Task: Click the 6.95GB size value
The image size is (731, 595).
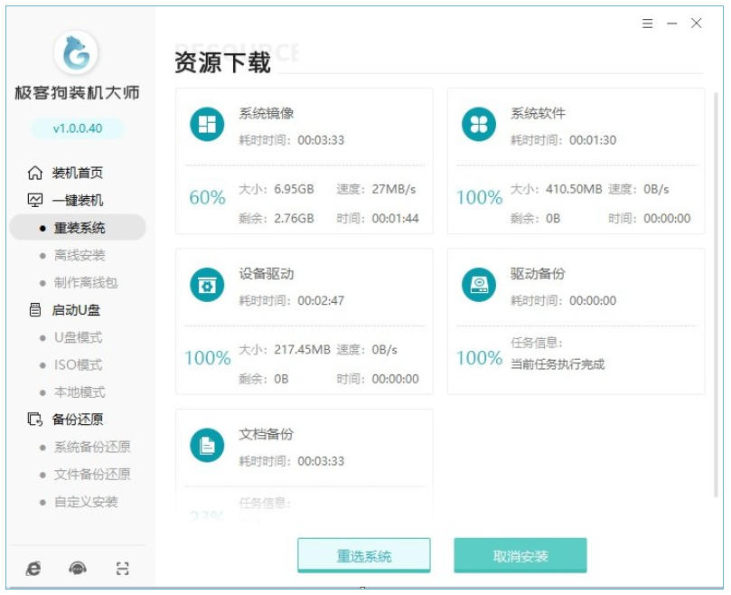Action: tap(294, 189)
